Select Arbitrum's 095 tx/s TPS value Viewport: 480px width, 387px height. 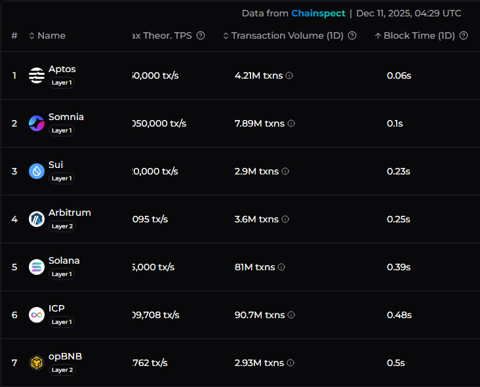150,219
